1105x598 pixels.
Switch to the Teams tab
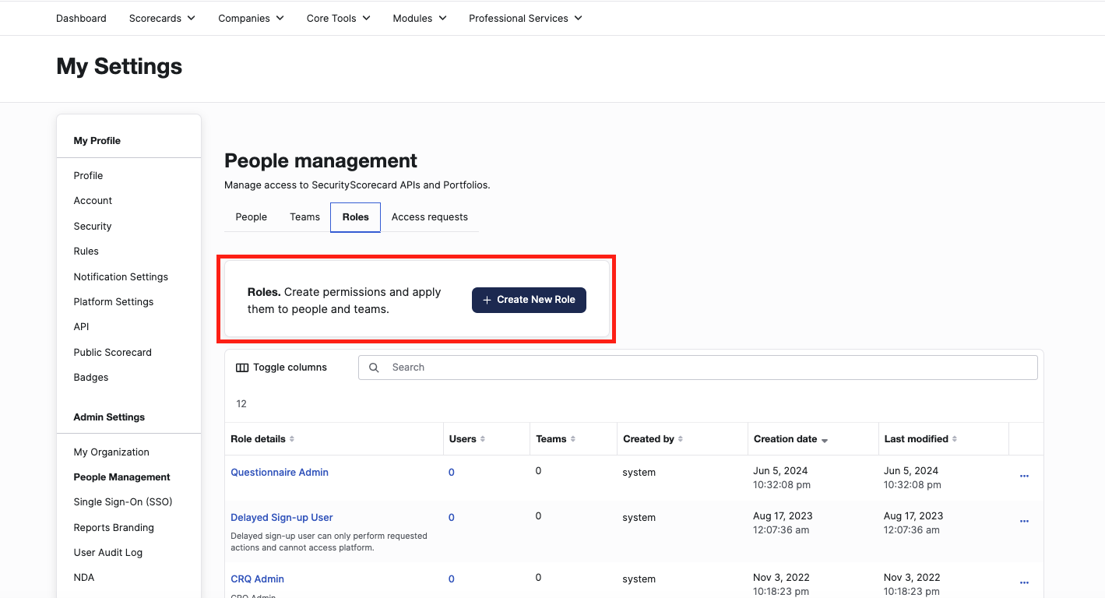[304, 217]
